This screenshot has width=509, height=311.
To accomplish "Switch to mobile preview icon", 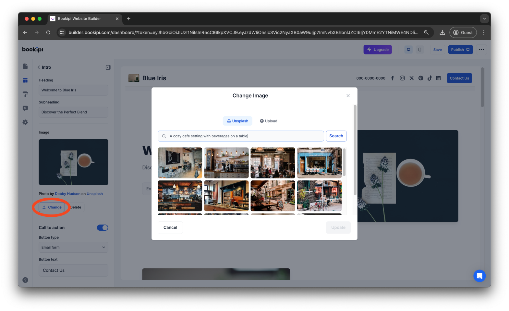I will (x=420, y=50).
